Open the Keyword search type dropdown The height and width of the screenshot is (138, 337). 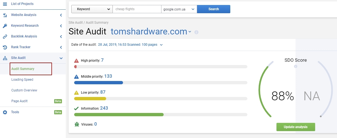[x=92, y=9]
